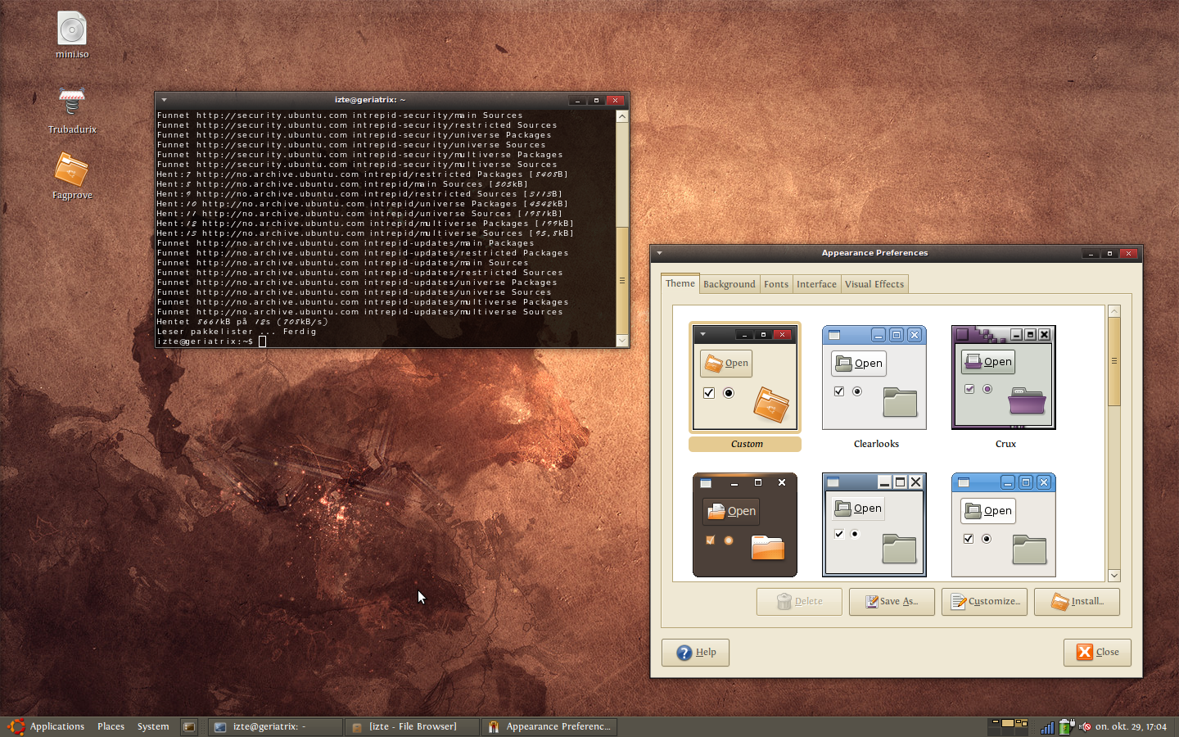The width and height of the screenshot is (1179, 737).
Task: Select the Crux theme thumbnail
Action: pos(1004,378)
